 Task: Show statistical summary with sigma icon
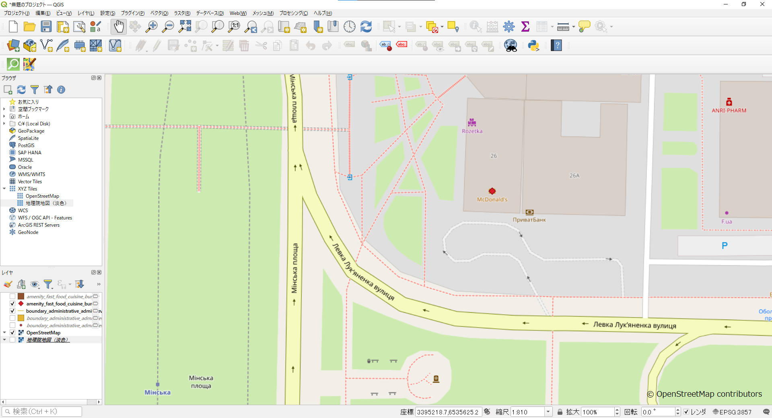point(525,26)
